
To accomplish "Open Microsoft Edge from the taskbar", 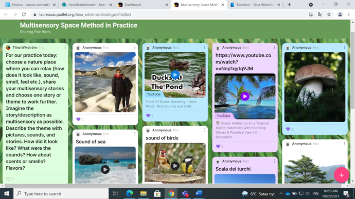I will [x=130, y=193].
